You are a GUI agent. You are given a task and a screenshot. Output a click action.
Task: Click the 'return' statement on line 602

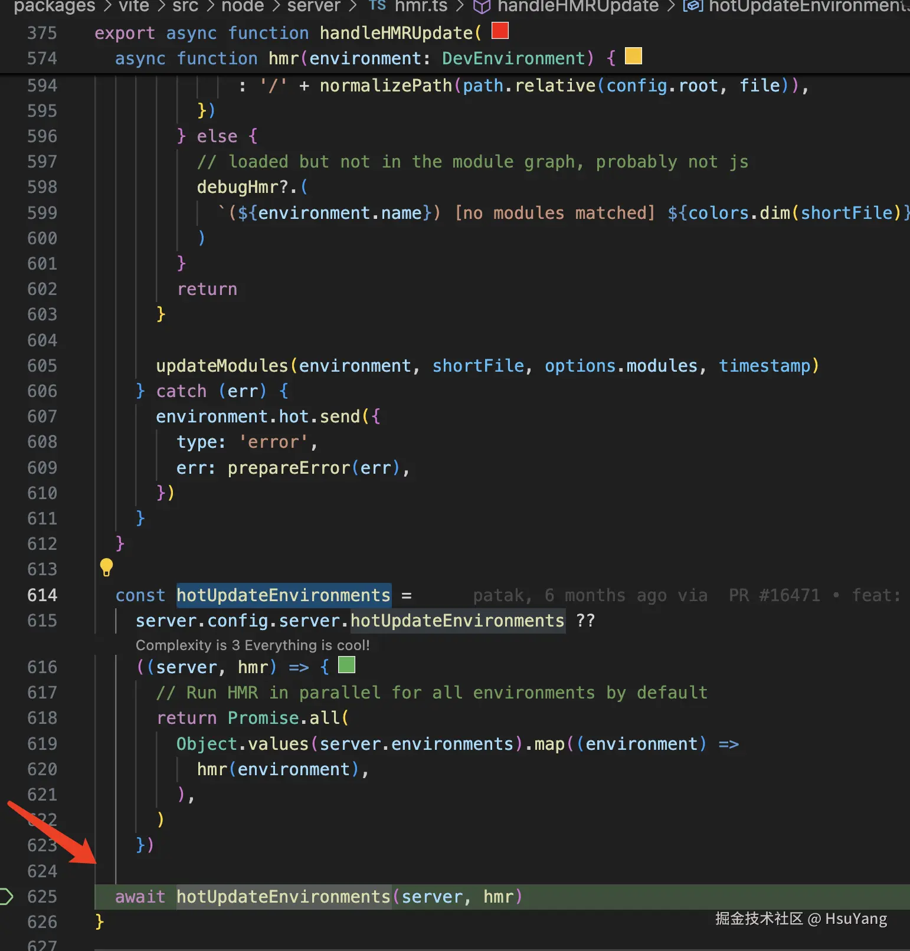pos(207,289)
